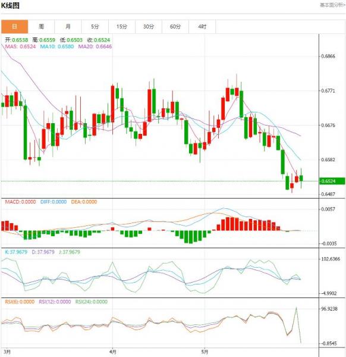This screenshot has width=346, height=357.
Task: Select the 日 daily chart tab
Action: 14,27
